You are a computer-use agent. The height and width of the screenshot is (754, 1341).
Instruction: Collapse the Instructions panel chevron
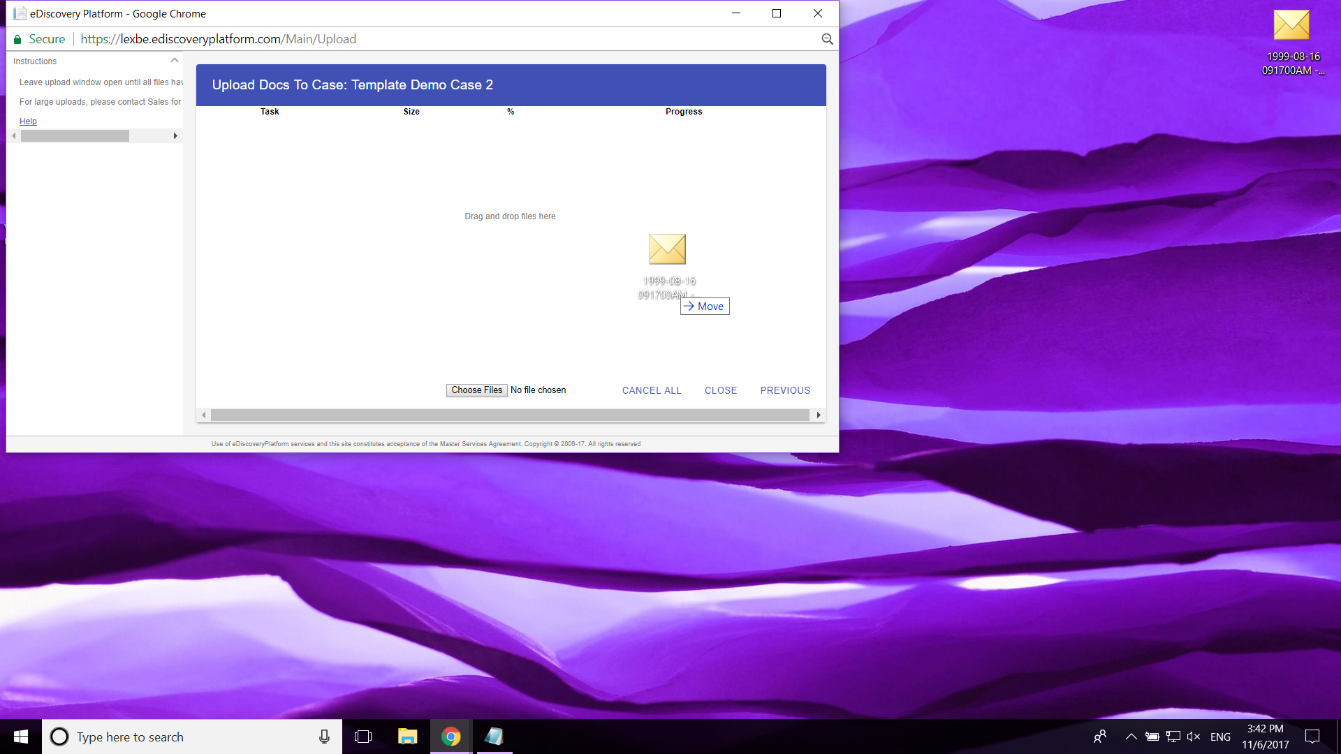point(175,61)
